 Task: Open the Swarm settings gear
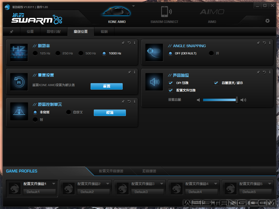click(x=268, y=21)
